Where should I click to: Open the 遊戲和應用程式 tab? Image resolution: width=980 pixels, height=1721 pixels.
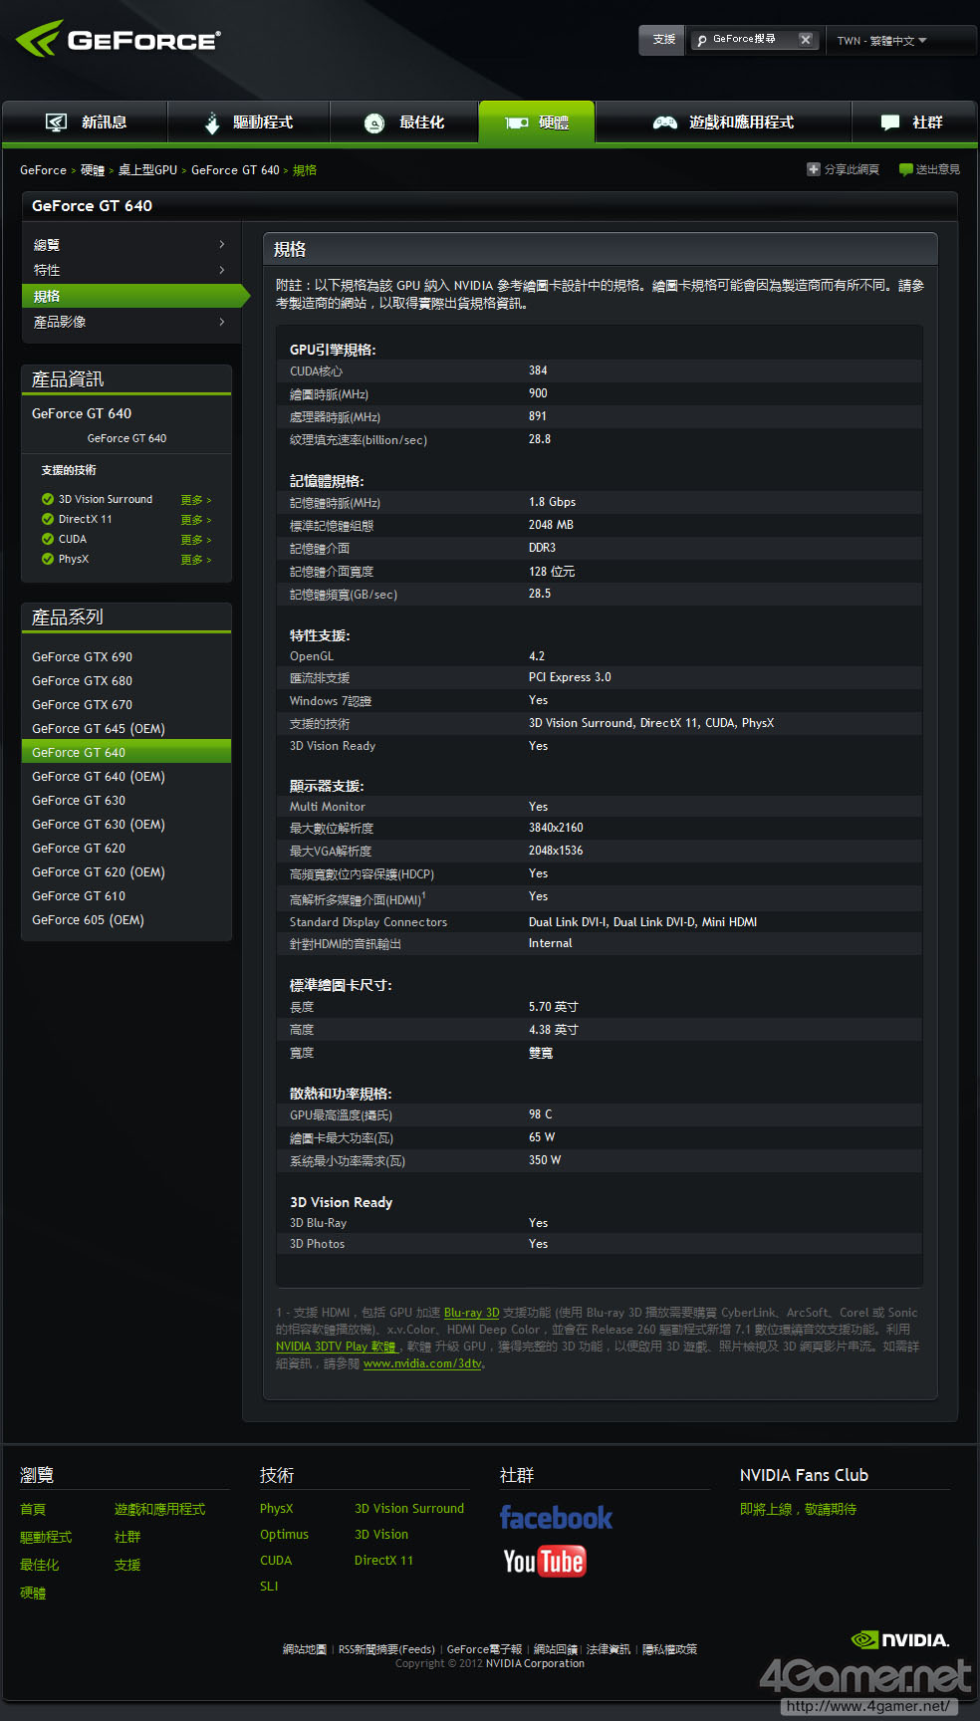[x=723, y=123]
